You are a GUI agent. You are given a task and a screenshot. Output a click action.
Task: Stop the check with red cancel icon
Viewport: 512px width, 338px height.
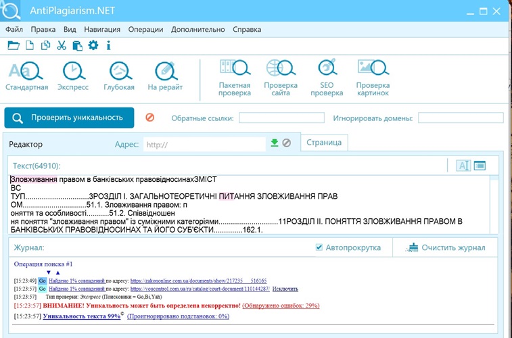(150, 118)
